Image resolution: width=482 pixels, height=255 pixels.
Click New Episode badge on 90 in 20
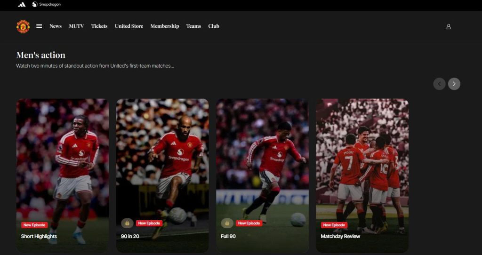pyautogui.click(x=149, y=223)
